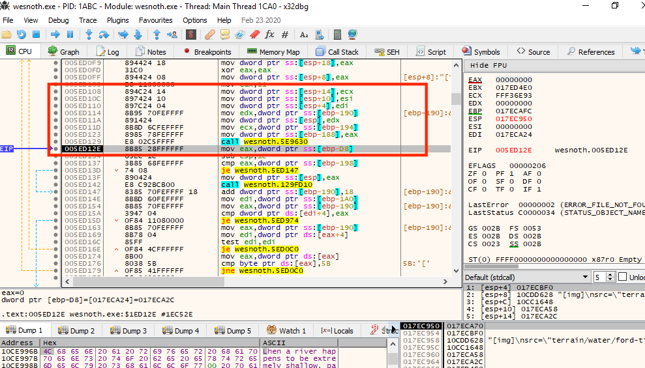Switch to the Memory Map tab

pos(273,51)
